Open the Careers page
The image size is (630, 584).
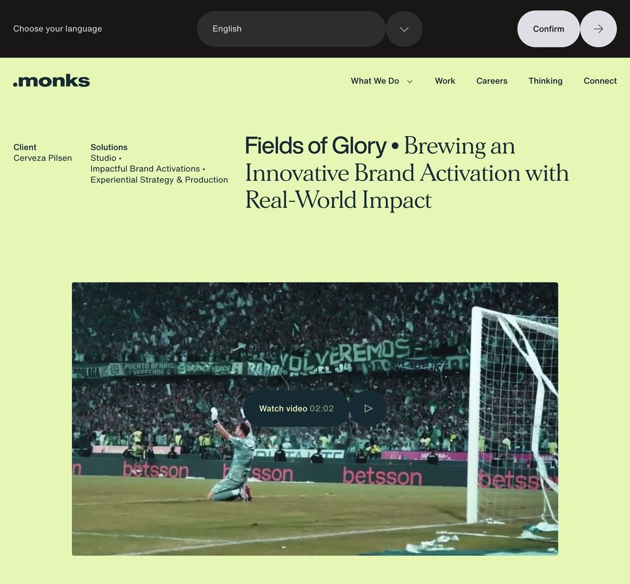[x=492, y=81]
